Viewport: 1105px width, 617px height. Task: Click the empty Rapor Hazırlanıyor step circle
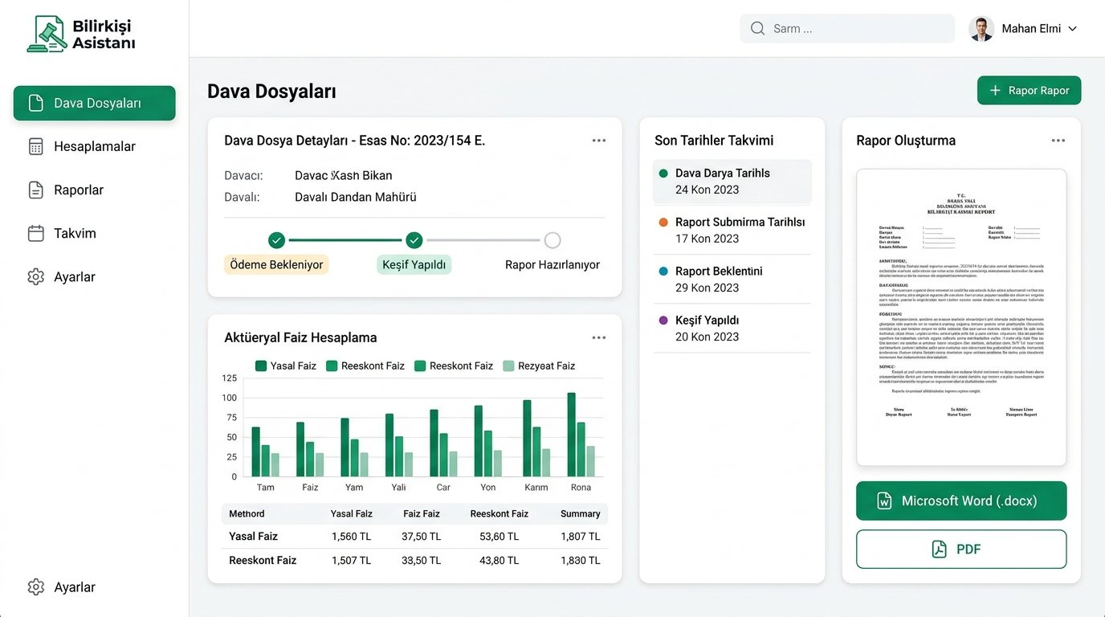[552, 240]
